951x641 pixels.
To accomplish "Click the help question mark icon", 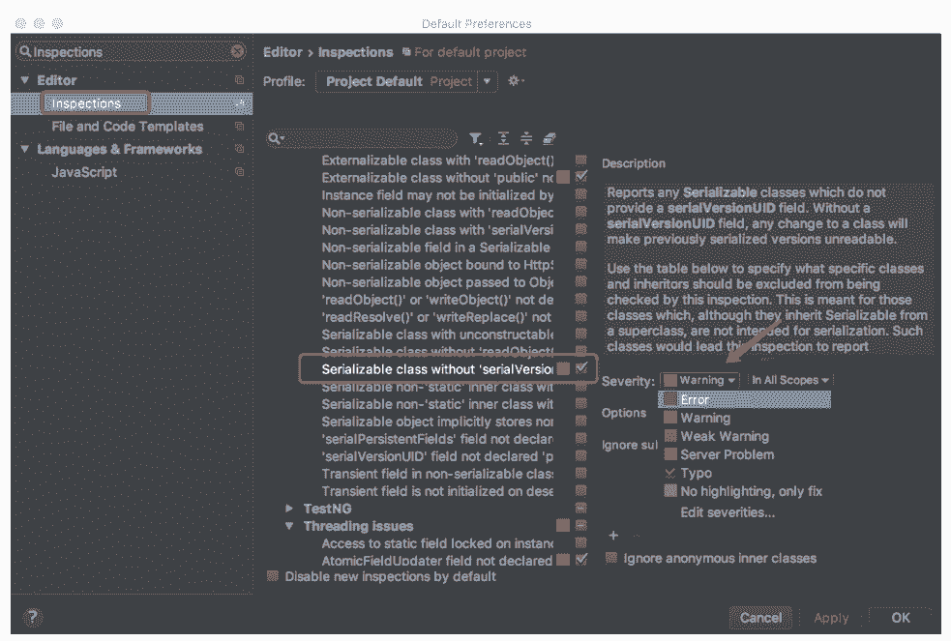I will click(x=32, y=617).
